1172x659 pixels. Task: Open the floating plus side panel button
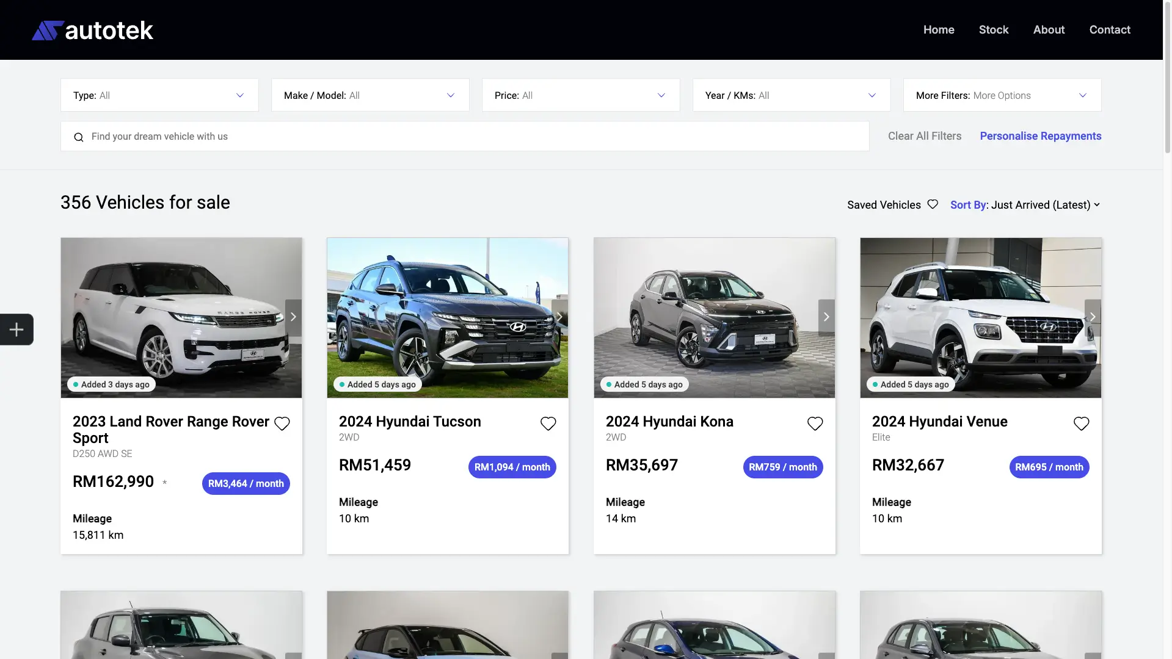point(16,329)
